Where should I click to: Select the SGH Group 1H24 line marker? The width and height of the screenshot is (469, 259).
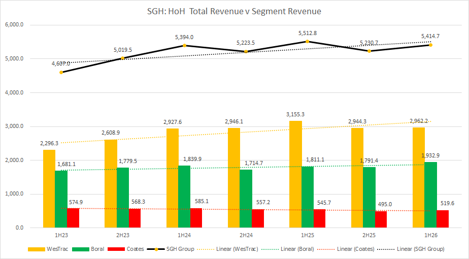pyautogui.click(x=184, y=45)
